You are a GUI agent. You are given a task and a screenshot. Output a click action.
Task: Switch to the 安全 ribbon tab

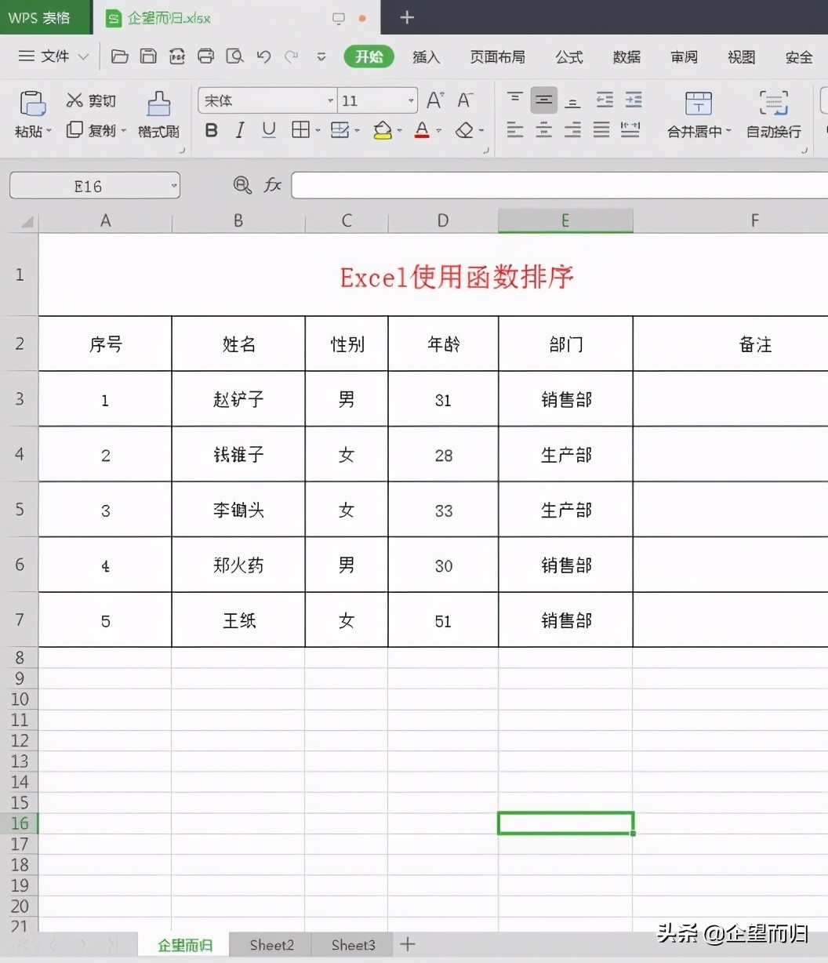[798, 56]
